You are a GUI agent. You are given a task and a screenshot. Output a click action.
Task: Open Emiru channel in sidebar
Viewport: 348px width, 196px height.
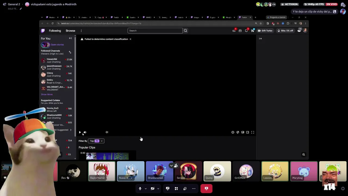click(57, 81)
